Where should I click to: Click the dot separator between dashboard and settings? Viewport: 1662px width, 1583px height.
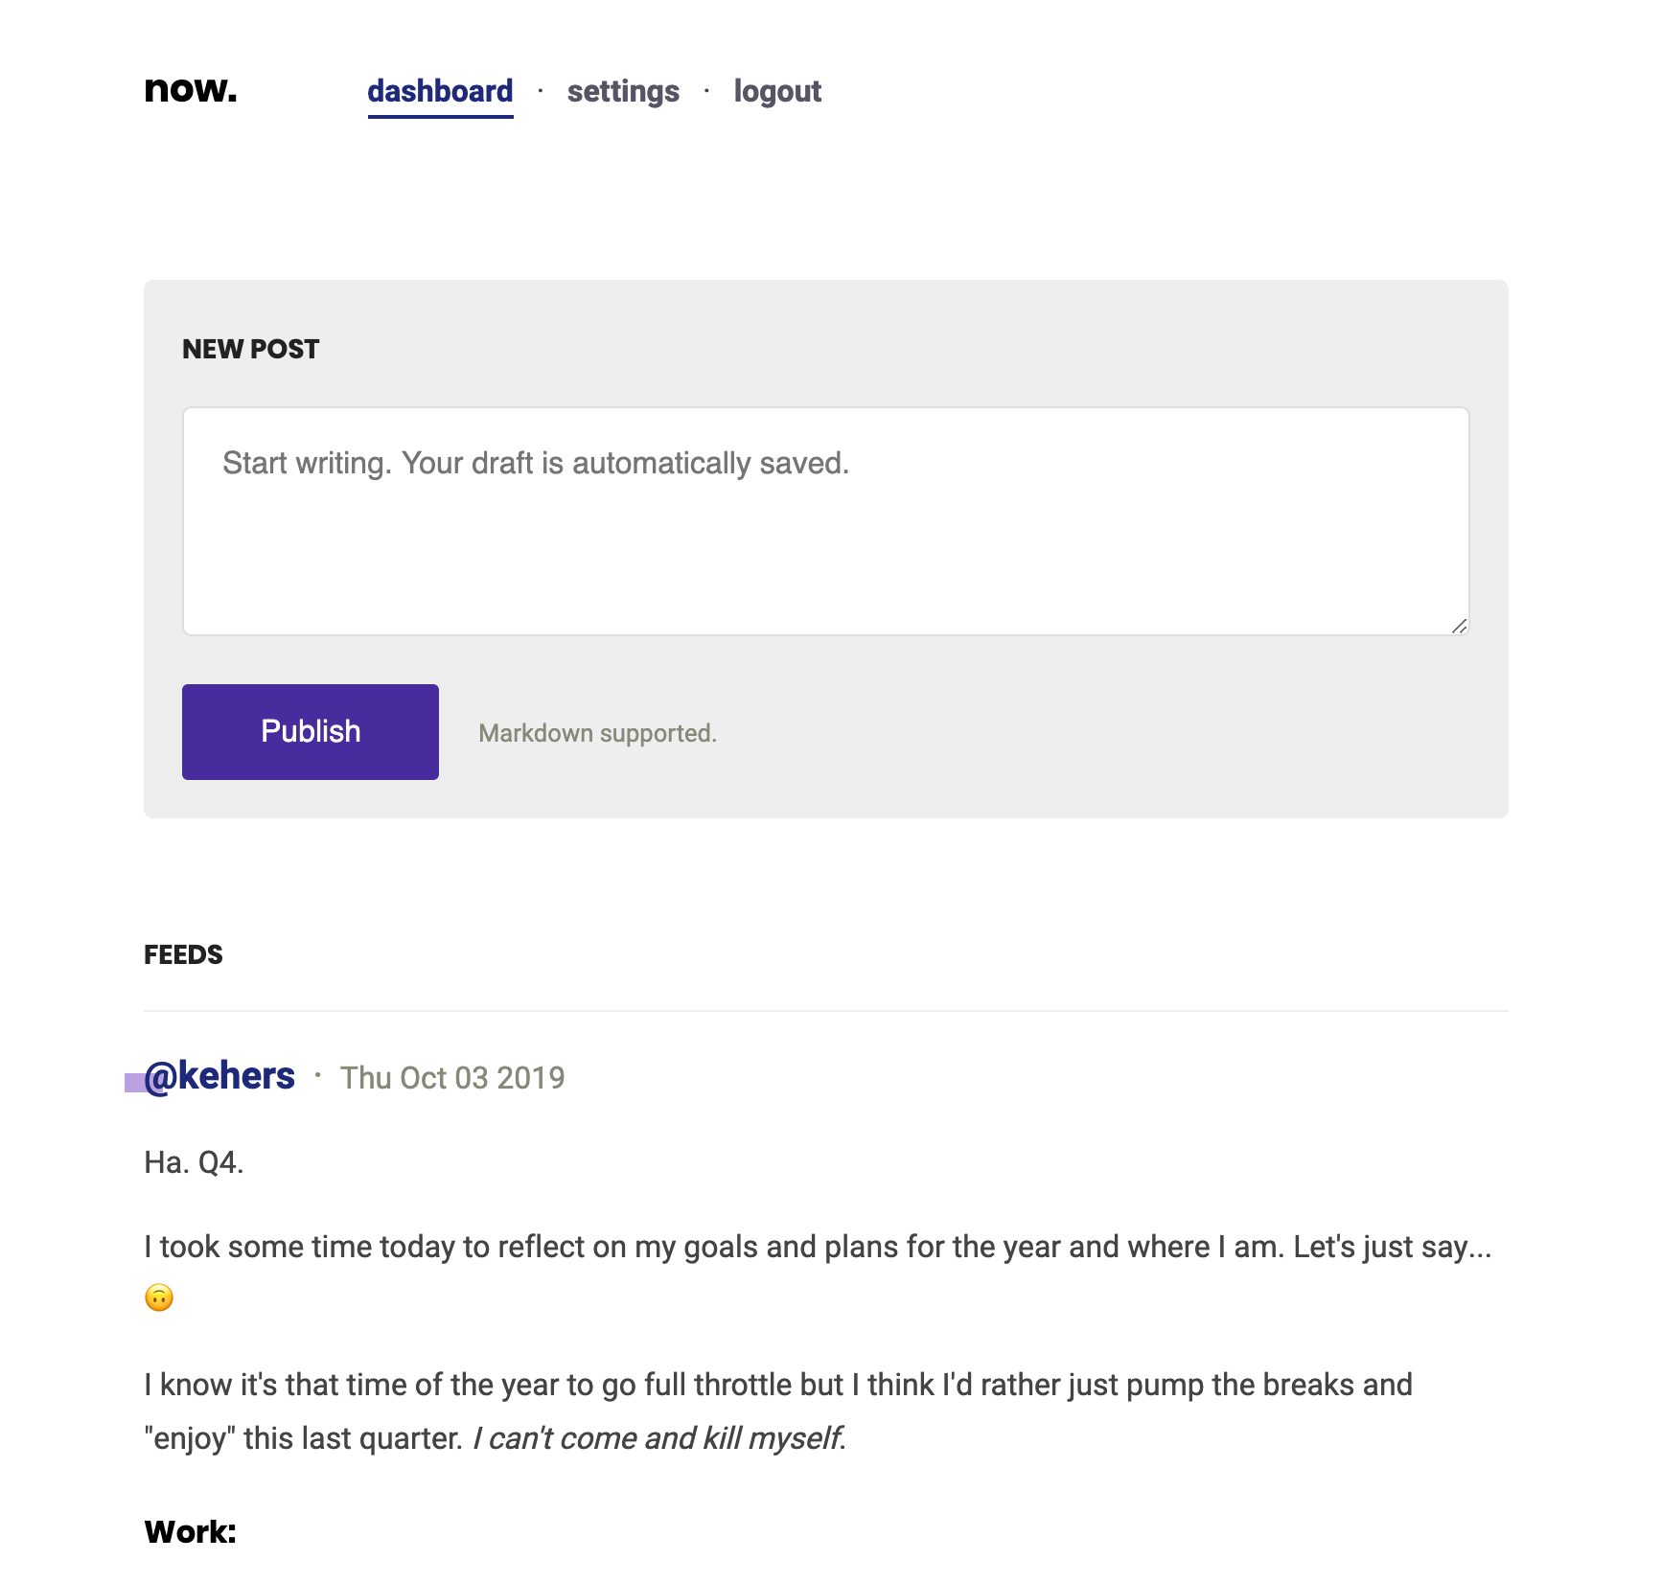click(541, 91)
